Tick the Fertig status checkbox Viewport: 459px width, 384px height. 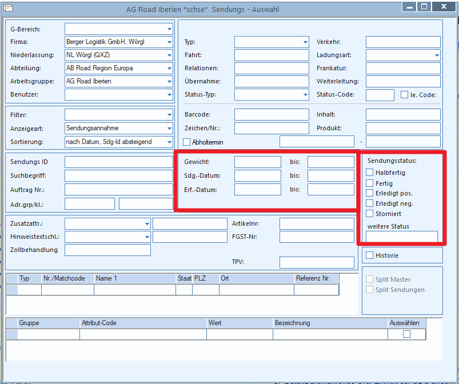click(369, 183)
